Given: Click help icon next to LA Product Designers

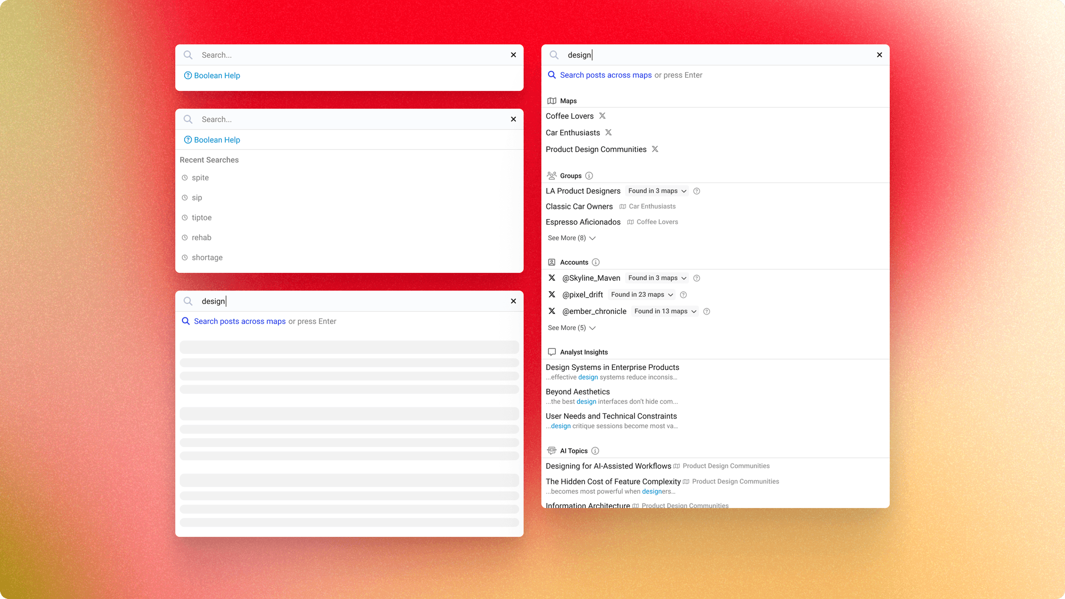Looking at the screenshot, I should pos(697,191).
